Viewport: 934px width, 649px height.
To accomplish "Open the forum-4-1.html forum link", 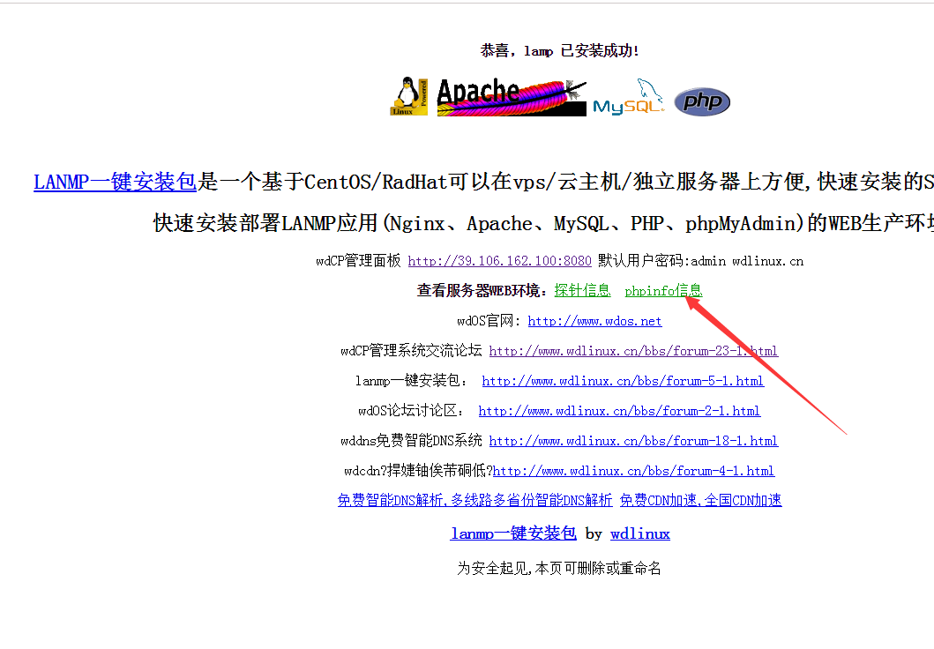I will (x=634, y=471).
